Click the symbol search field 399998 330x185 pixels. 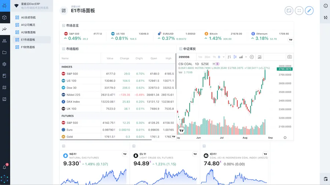point(187,57)
